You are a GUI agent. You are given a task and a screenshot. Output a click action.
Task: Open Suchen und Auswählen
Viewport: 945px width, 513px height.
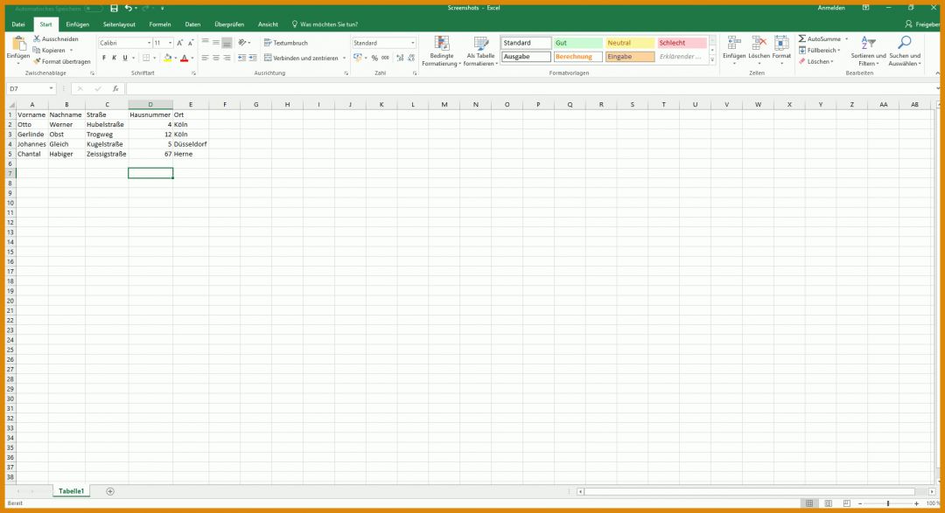click(905, 51)
